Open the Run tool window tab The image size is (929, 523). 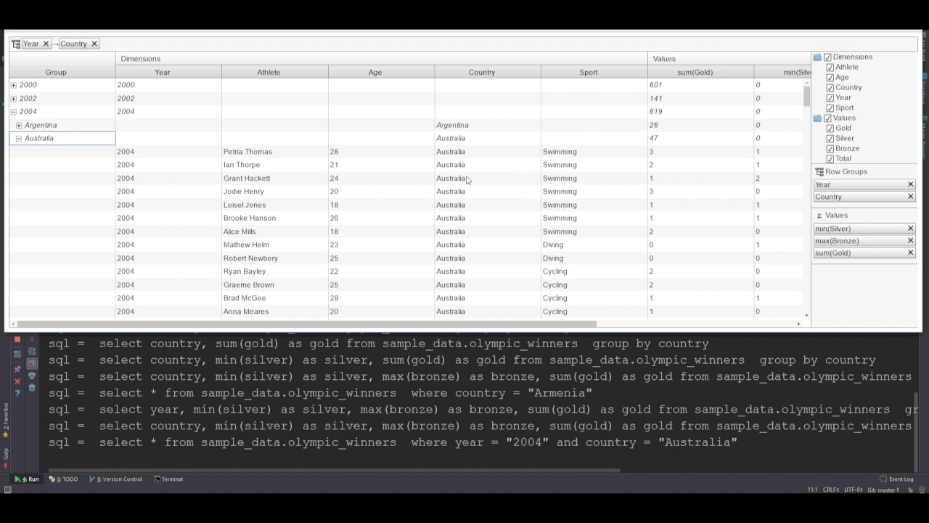pos(27,479)
